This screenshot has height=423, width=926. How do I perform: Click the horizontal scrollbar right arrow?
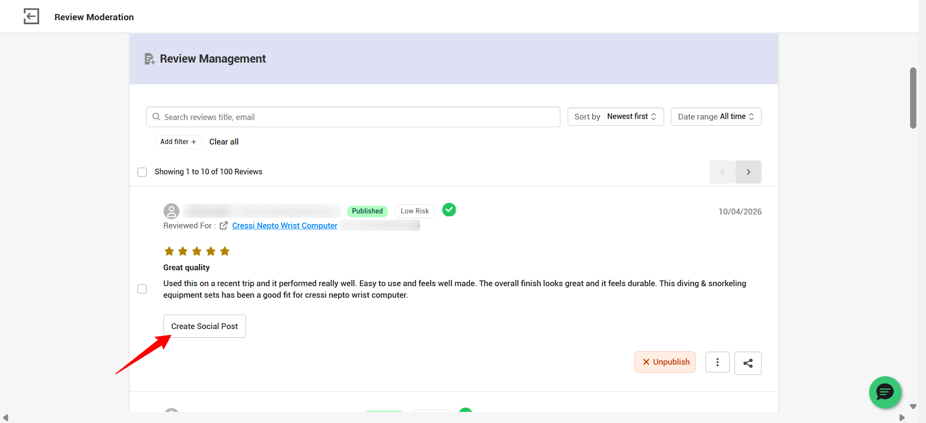[x=902, y=418]
